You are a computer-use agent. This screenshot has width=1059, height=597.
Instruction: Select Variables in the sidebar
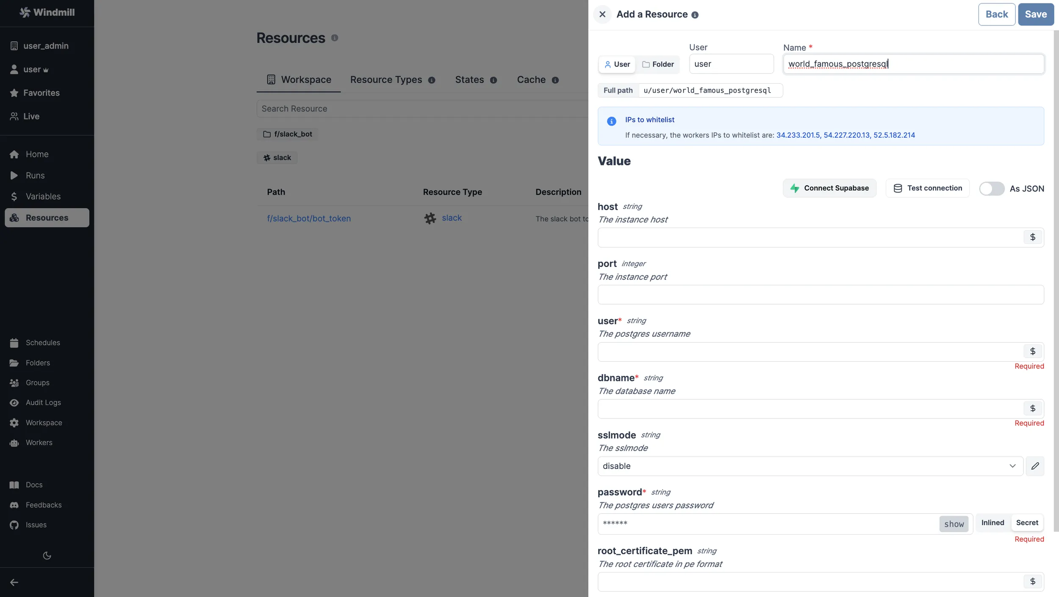42,196
